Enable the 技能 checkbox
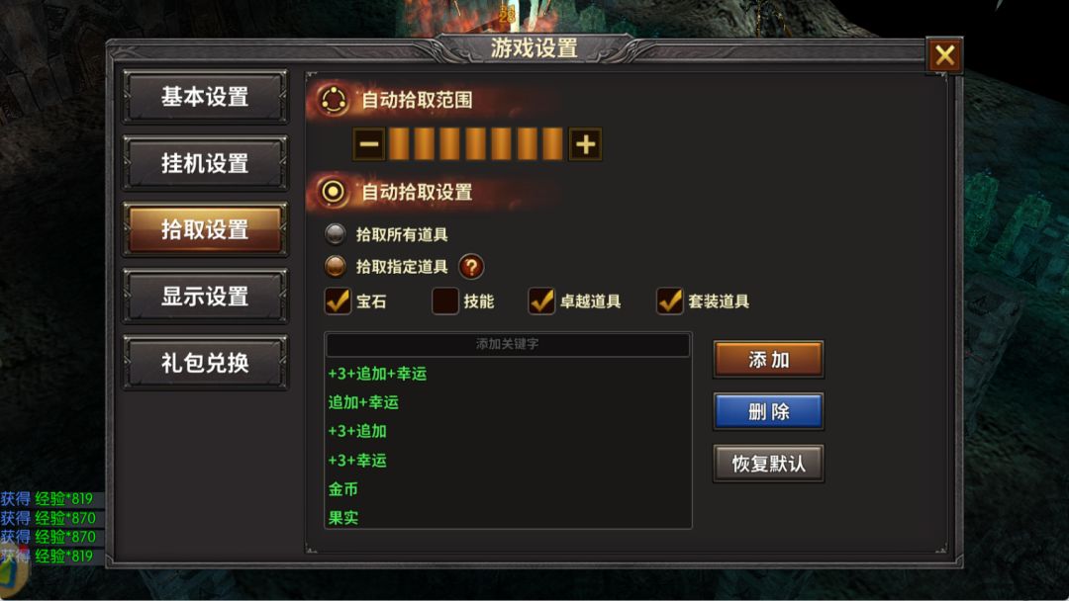Viewport: 1069px width, 601px height. [445, 300]
